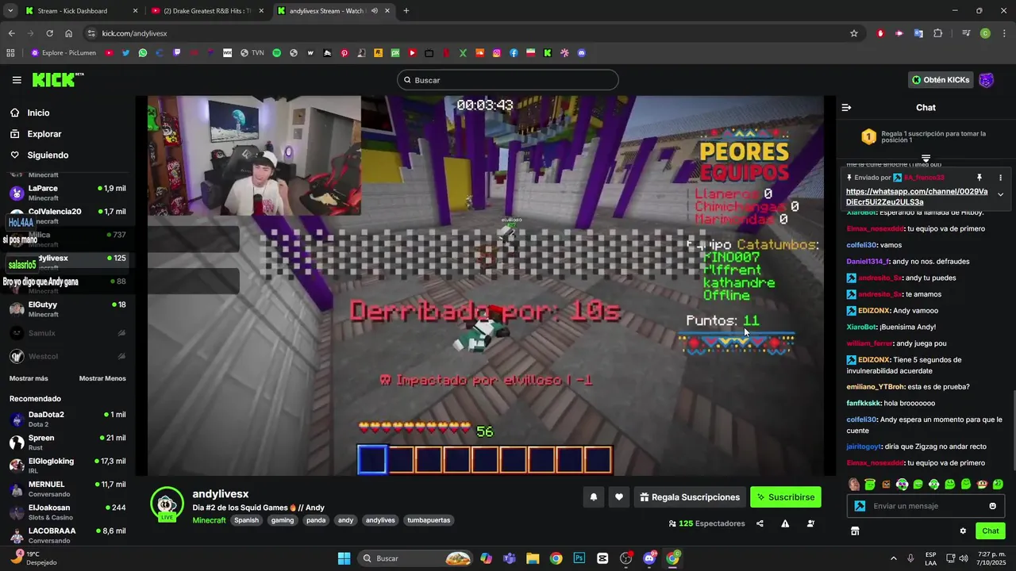
Task: Click the Minecraft category link
Action: (210, 520)
